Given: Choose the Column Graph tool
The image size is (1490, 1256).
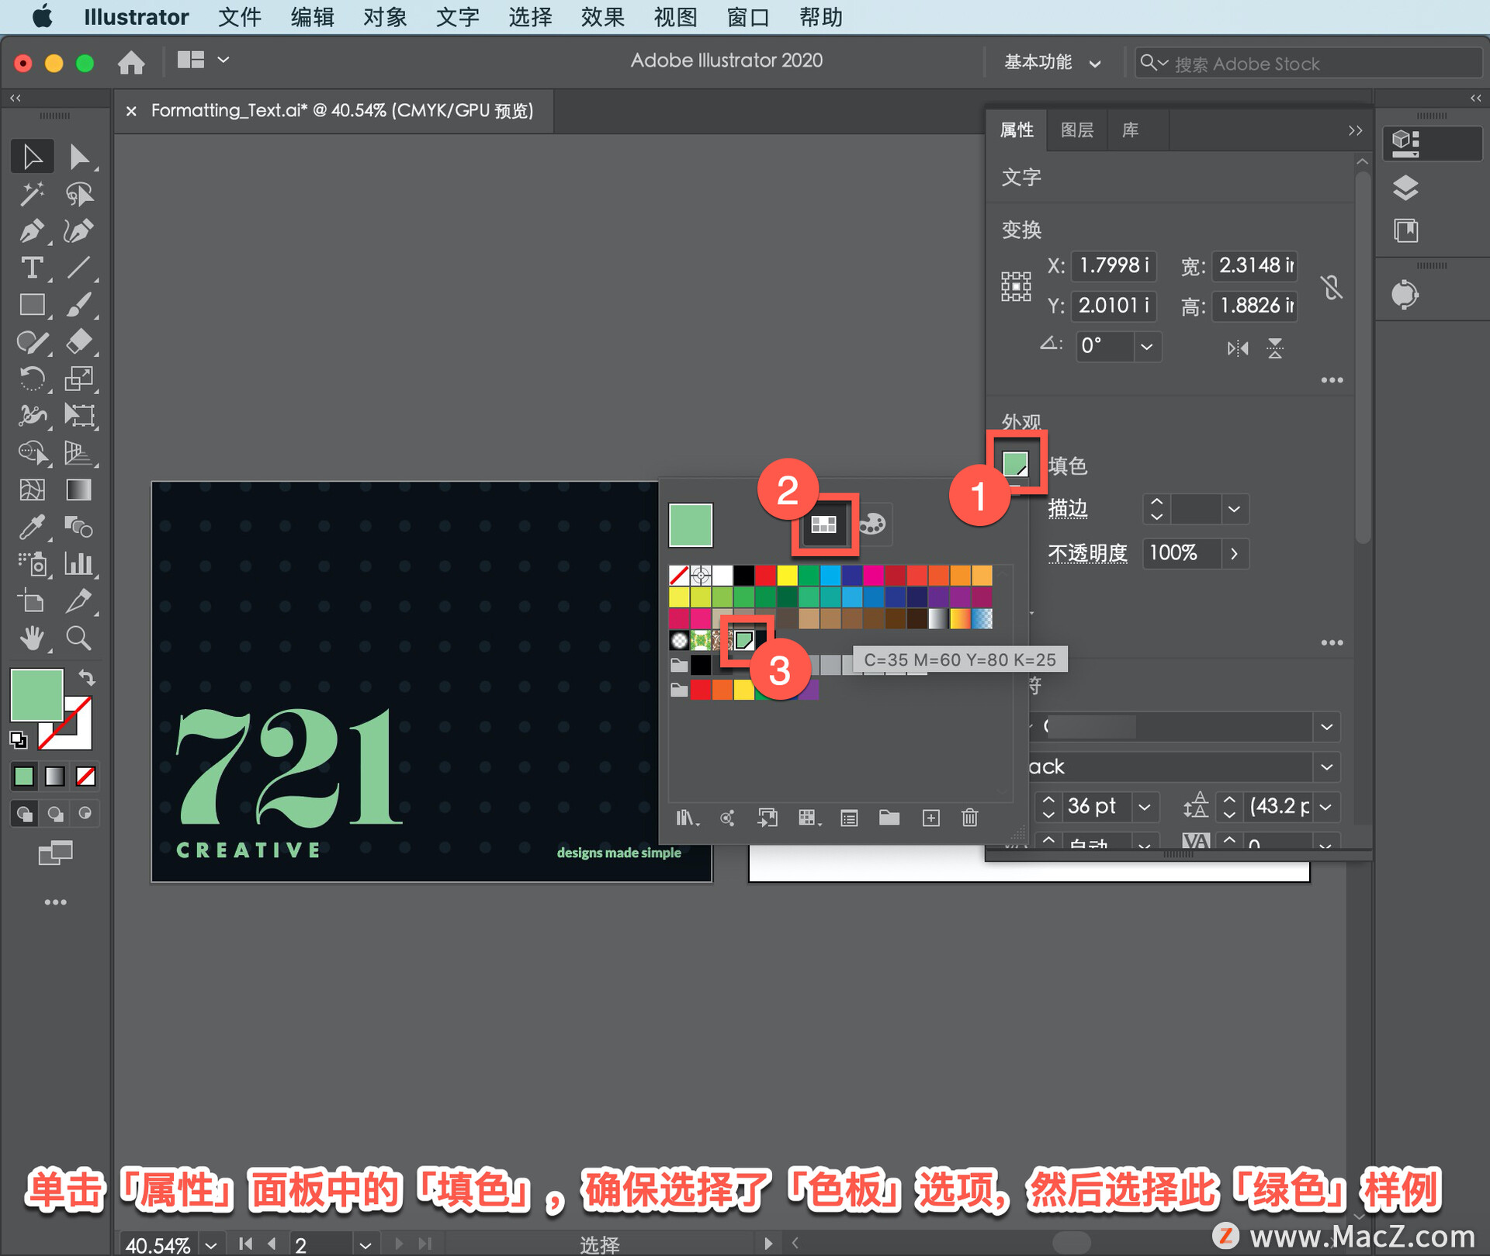Looking at the screenshot, I should (x=78, y=563).
